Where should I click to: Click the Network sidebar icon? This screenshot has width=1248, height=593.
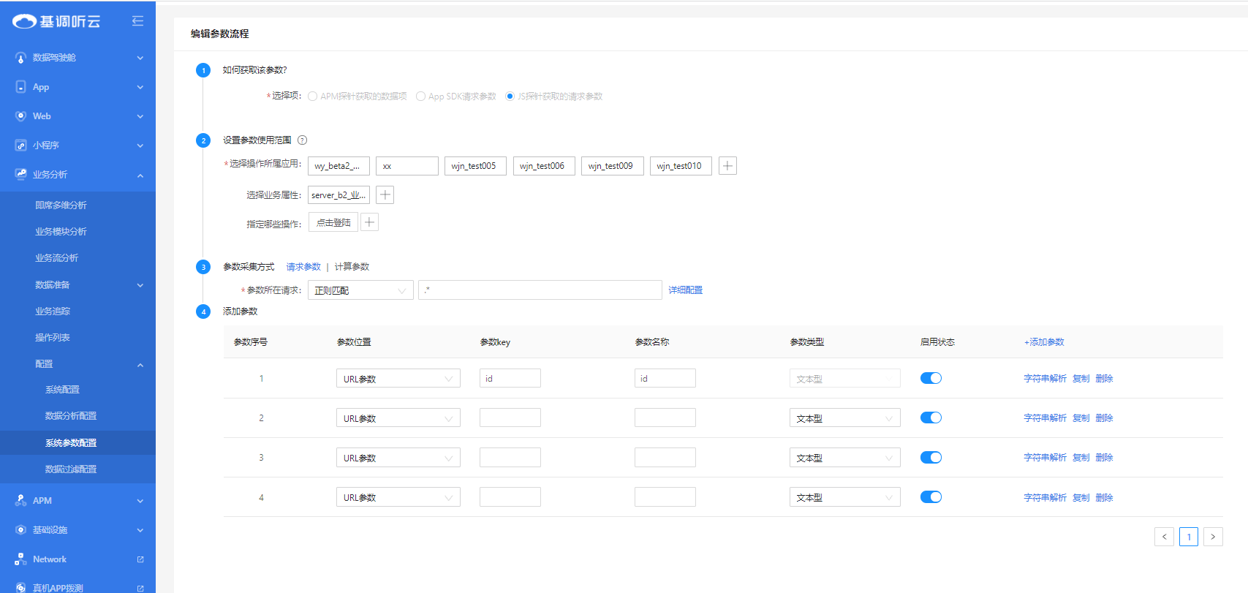click(20, 559)
